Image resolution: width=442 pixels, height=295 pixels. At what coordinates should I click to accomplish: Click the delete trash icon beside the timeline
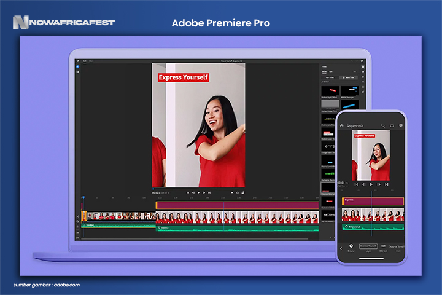coord(78,227)
